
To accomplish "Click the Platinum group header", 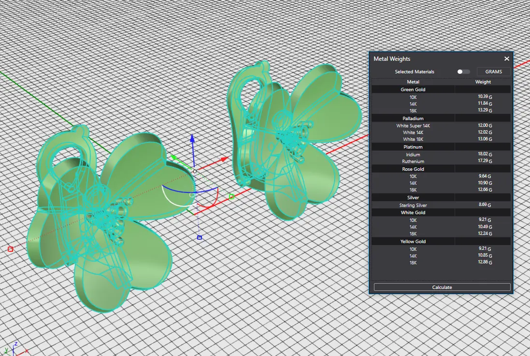I will point(413,147).
